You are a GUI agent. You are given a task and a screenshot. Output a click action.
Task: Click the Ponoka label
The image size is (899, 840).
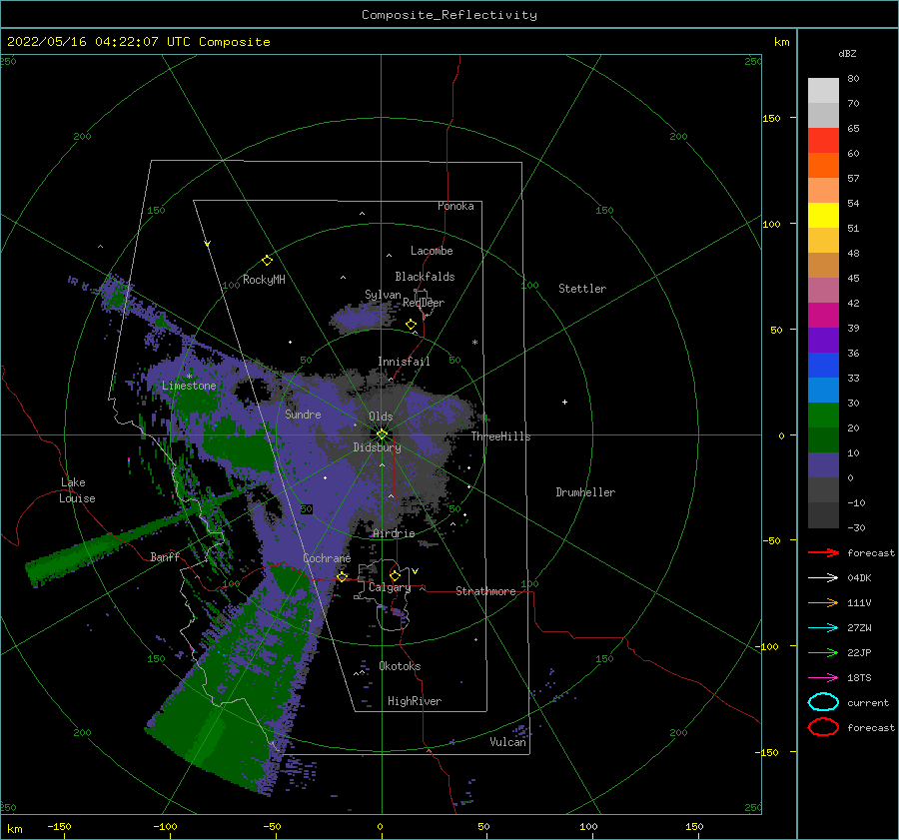point(455,206)
